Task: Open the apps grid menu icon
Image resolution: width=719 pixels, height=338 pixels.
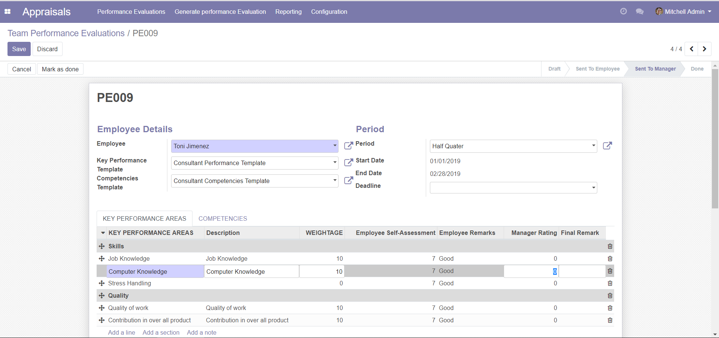Action: pos(7,12)
